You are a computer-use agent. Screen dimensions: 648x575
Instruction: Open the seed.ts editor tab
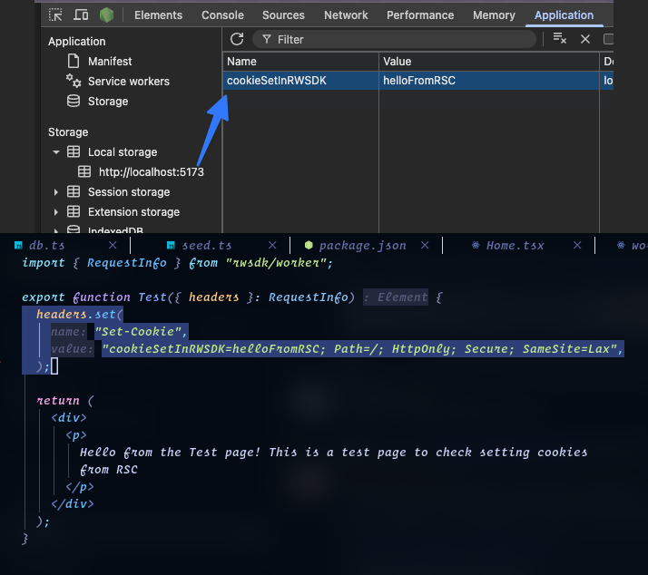click(207, 246)
